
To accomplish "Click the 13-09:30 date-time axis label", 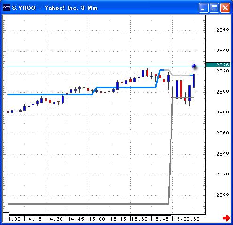I will tap(186, 219).
